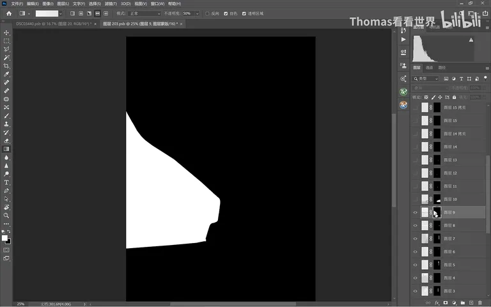This screenshot has height=307, width=491.
Task: Open the green TK panel icon
Action: click(403, 92)
